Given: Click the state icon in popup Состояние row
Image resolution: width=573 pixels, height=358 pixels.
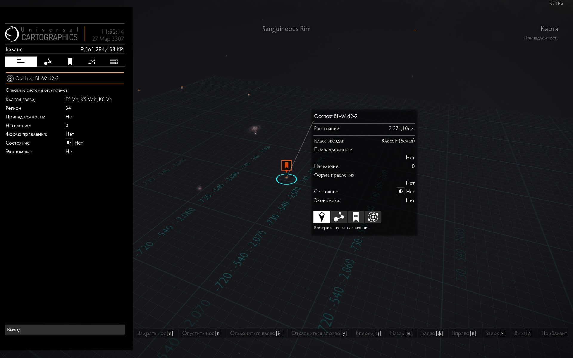Looking at the screenshot, I should (x=401, y=192).
